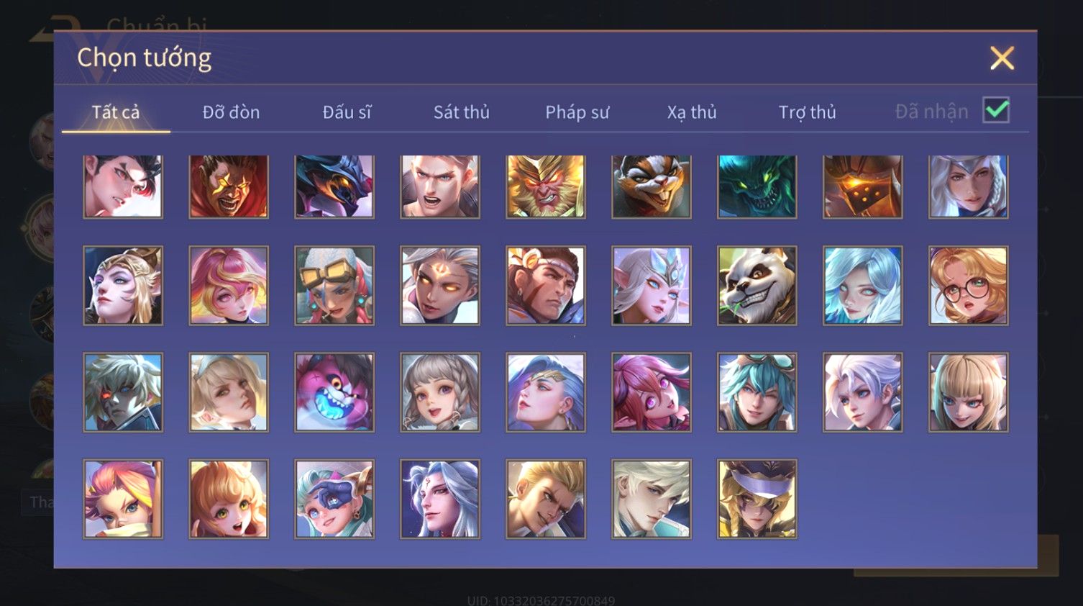This screenshot has width=1083, height=606.
Task: Switch to the Trợ thủ tab
Action: 807,112
